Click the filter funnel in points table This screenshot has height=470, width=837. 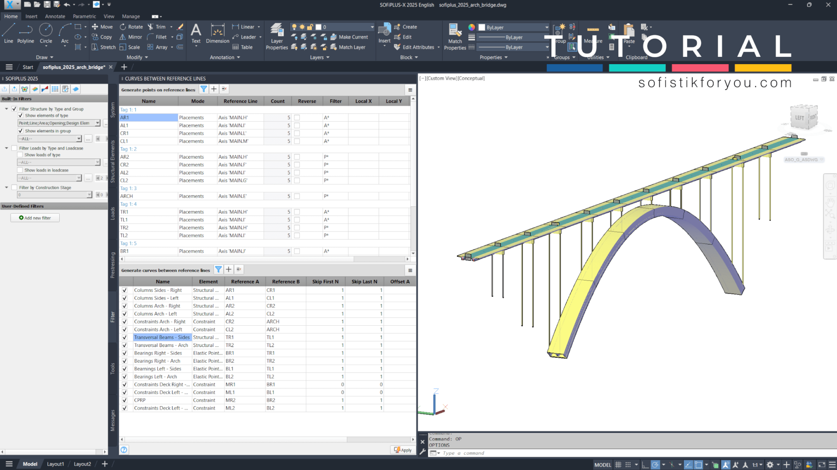tap(204, 89)
